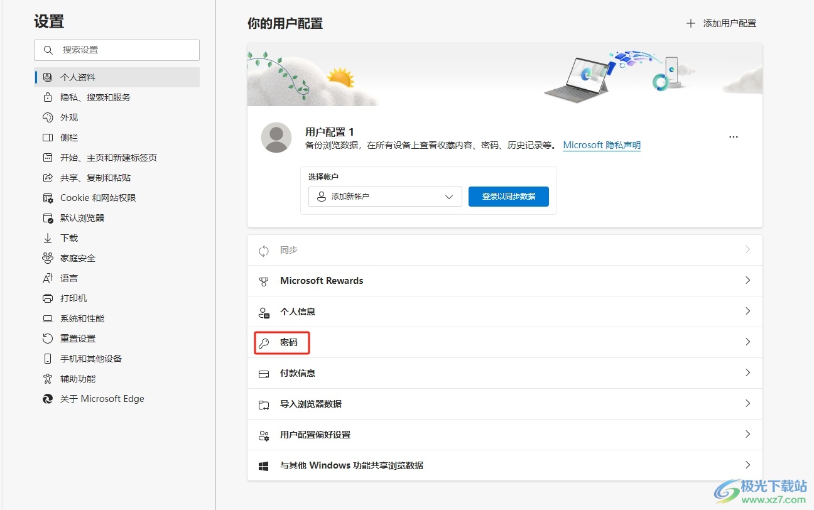This screenshot has height=510, width=814.
Task: Click the 付款信息 credit card icon
Action: coord(264,374)
